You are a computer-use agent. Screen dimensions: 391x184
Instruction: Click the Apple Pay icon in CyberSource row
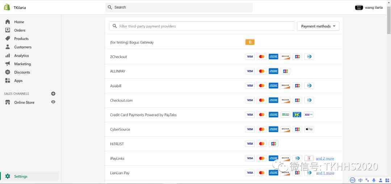pos(309,129)
